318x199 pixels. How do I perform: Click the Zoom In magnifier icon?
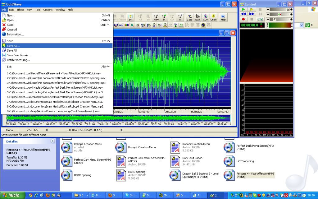click(164, 17)
